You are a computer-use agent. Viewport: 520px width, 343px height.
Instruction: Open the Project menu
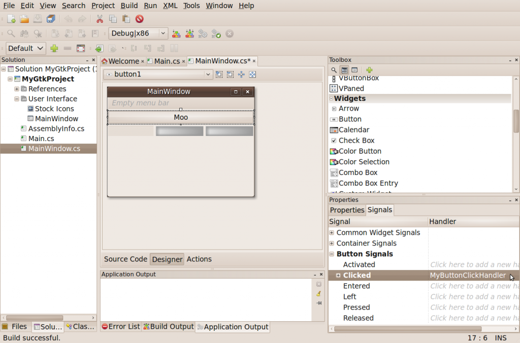coord(103,6)
